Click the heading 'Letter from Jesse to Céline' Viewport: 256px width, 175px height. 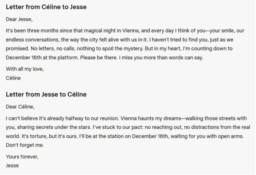click(x=46, y=94)
